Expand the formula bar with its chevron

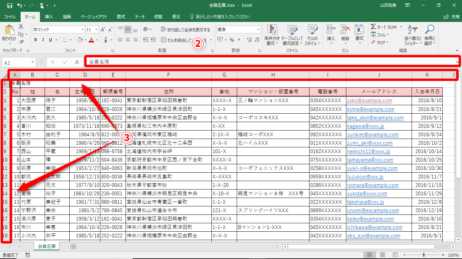pyautogui.click(x=458, y=62)
